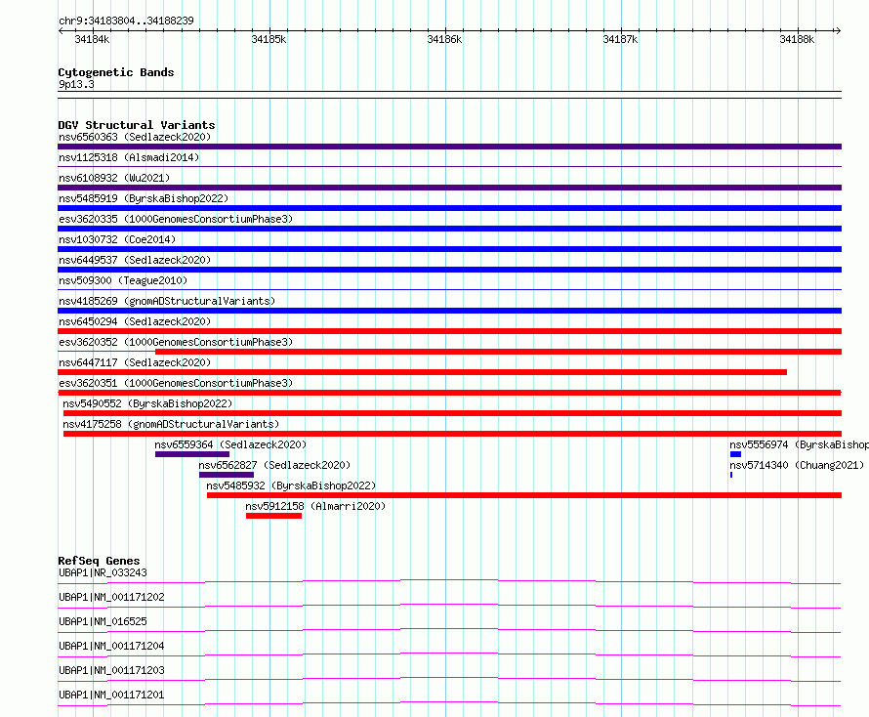Select nsv6450294 (Sedlazeck2020) label
Viewport: 869px width, 717px height.
point(135,321)
